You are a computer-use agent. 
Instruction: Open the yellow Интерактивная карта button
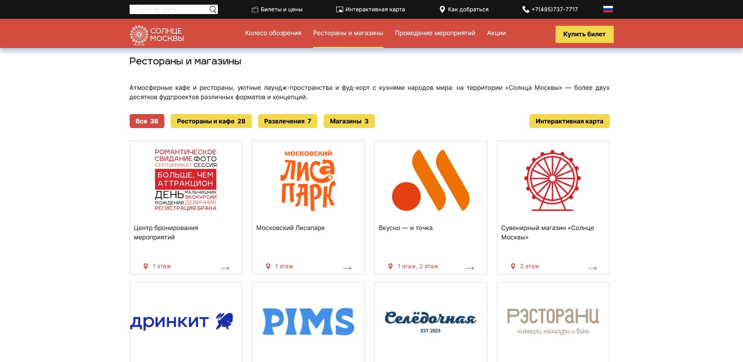pyautogui.click(x=569, y=121)
